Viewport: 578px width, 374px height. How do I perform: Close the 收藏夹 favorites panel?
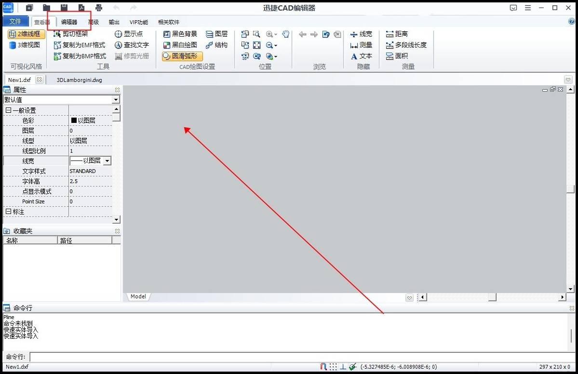point(117,231)
